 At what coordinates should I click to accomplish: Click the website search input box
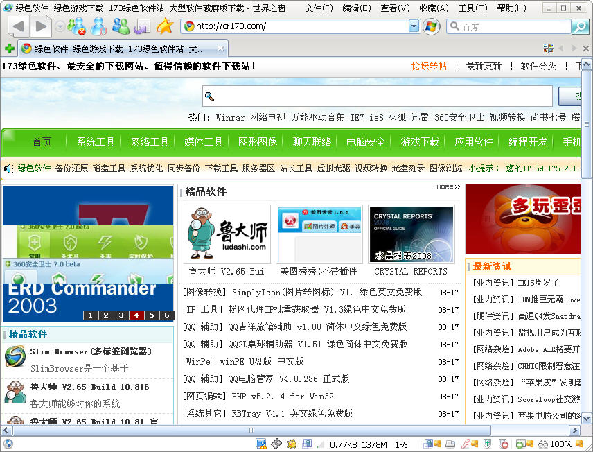378,96
